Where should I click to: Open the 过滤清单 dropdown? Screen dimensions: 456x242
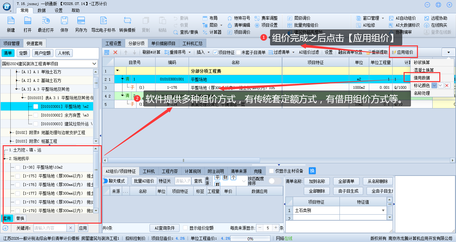pyautogui.click(x=282, y=52)
